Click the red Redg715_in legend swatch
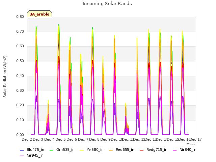Viewport: 216px width, 162px height. [x=142, y=150]
